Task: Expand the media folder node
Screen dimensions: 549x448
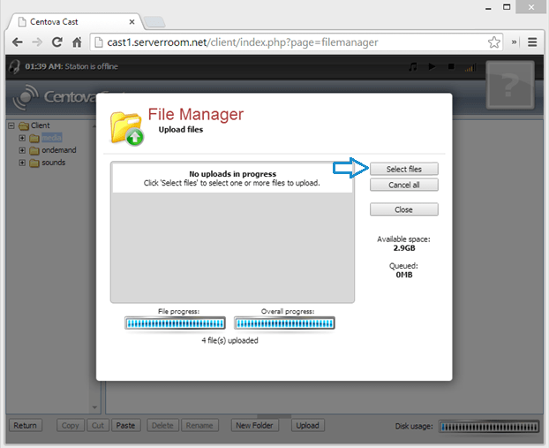Action: click(22, 138)
